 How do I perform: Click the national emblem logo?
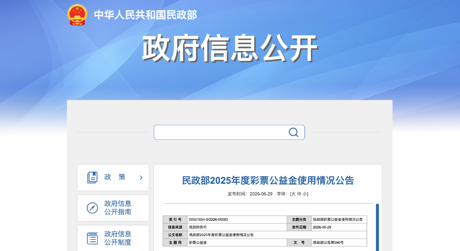tap(77, 15)
